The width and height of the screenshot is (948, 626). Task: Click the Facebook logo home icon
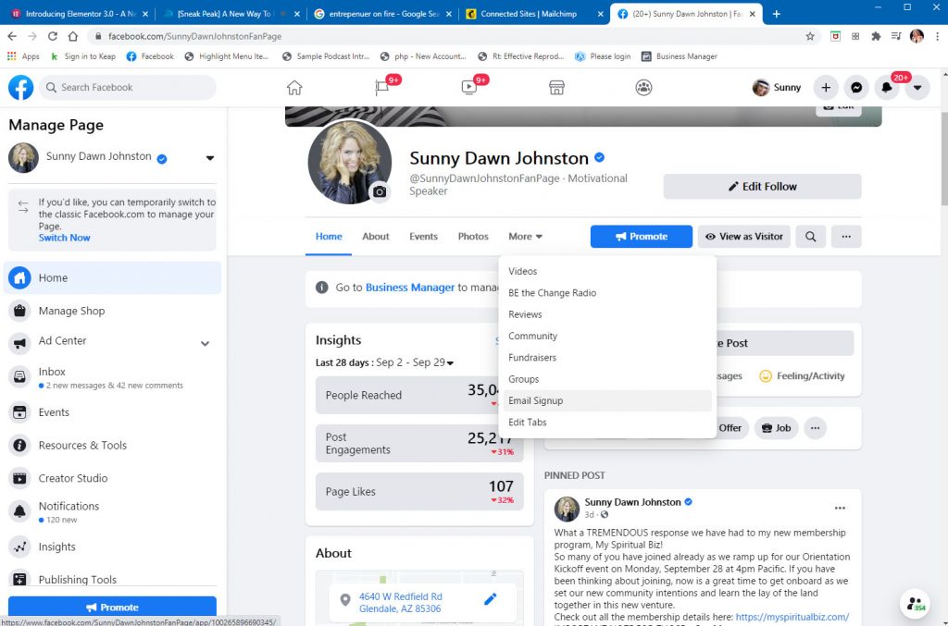coord(21,88)
